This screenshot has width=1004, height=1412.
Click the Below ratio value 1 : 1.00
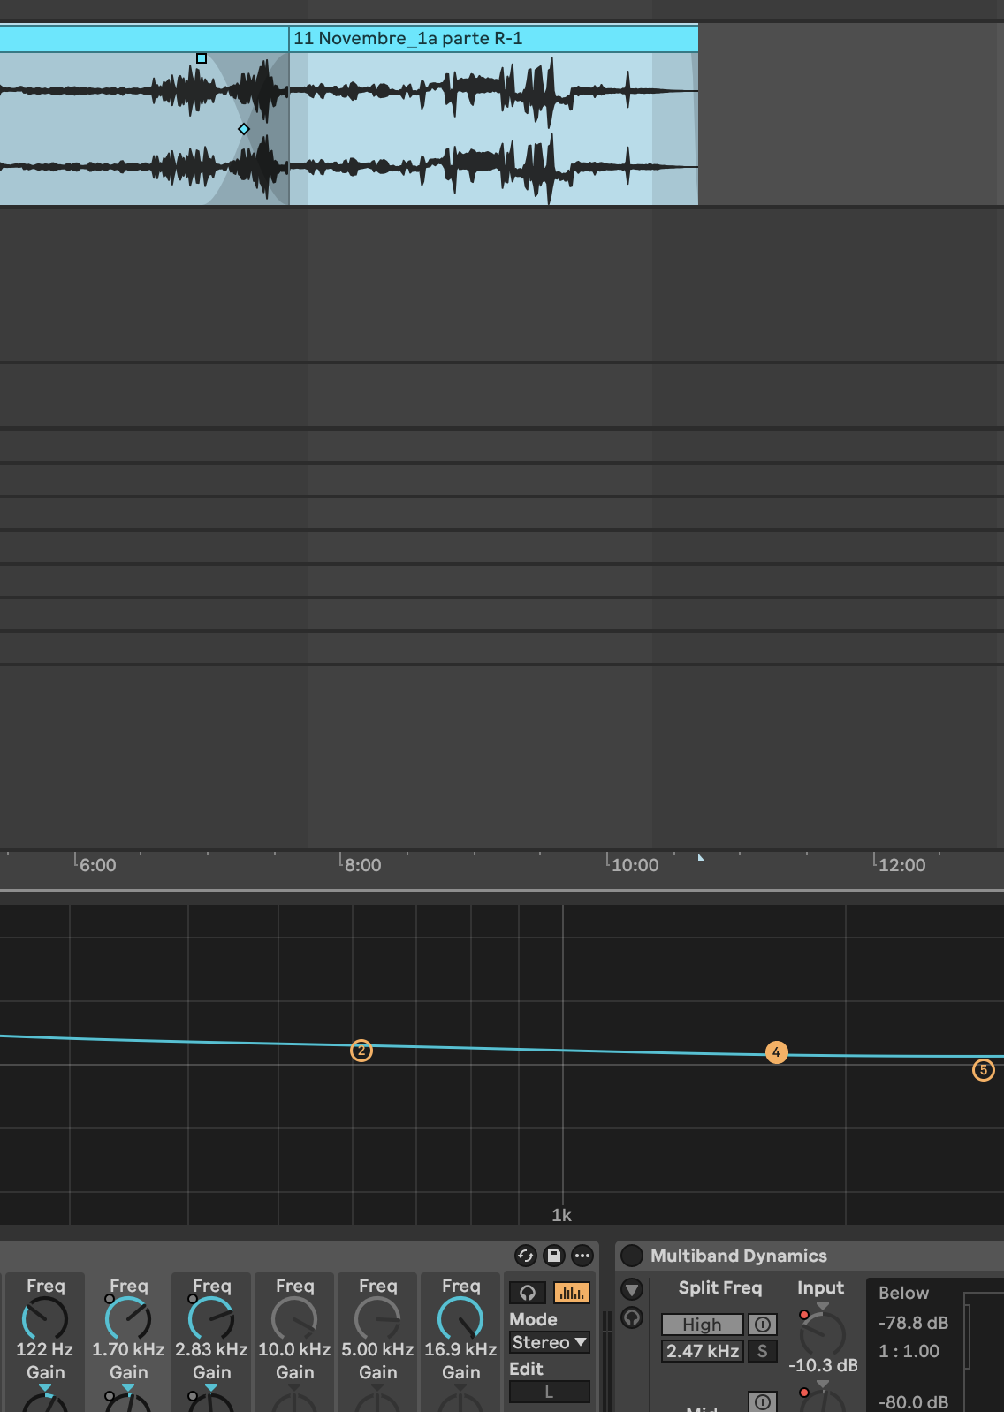coord(909,1351)
